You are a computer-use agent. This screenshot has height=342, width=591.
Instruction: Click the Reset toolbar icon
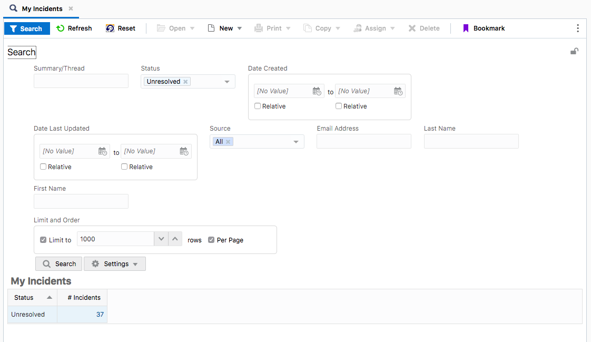(110, 28)
